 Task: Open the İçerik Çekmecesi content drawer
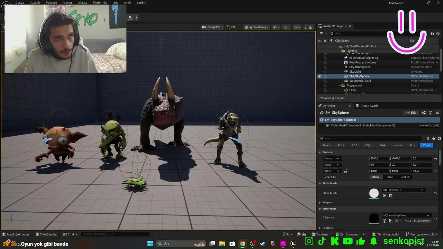coord(16,234)
